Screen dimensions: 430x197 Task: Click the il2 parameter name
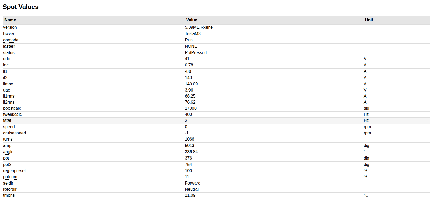click(5, 78)
